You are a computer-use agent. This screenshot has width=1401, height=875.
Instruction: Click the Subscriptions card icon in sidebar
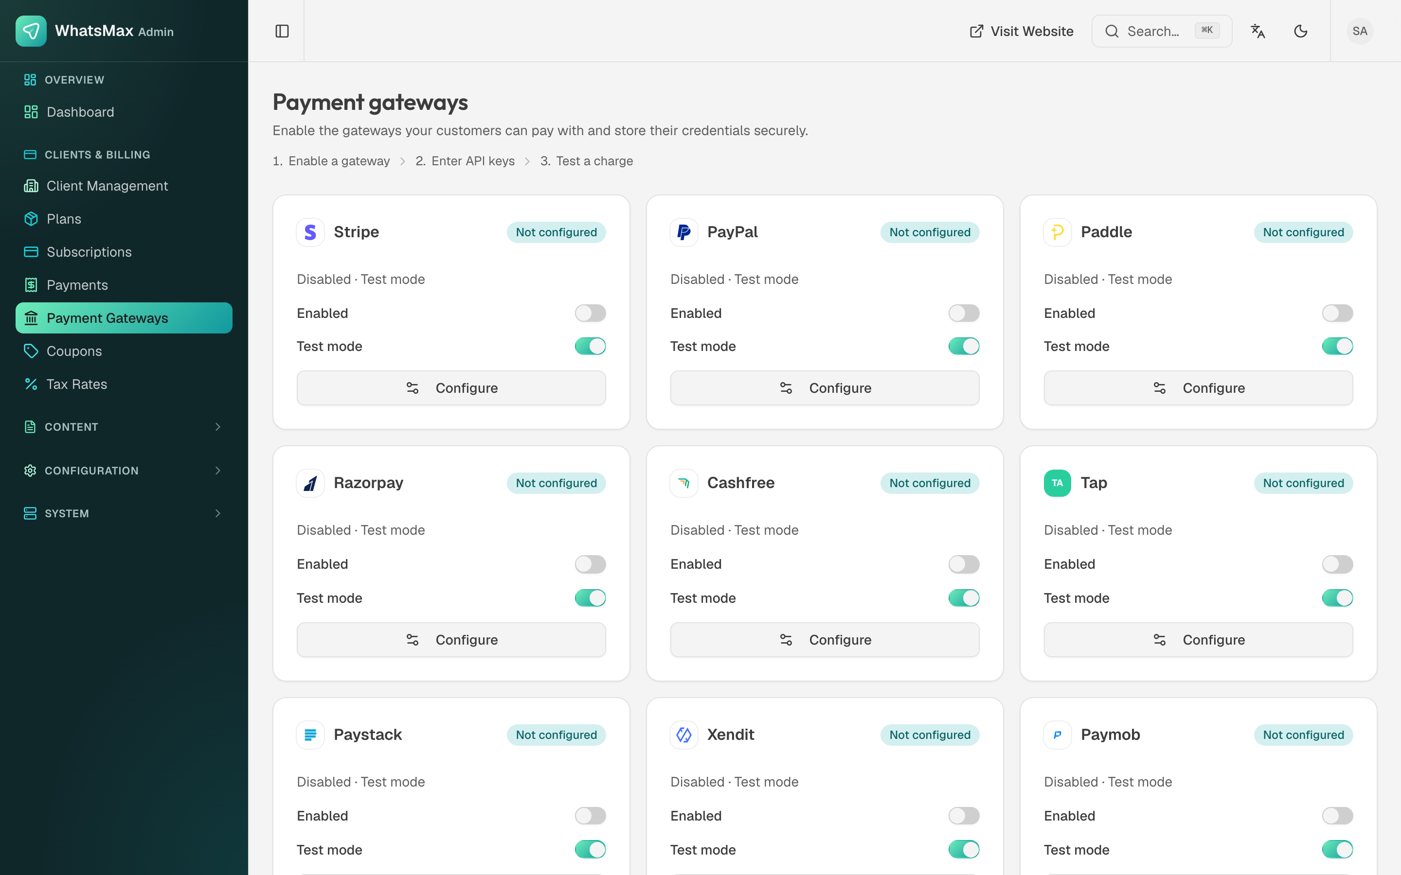point(31,252)
